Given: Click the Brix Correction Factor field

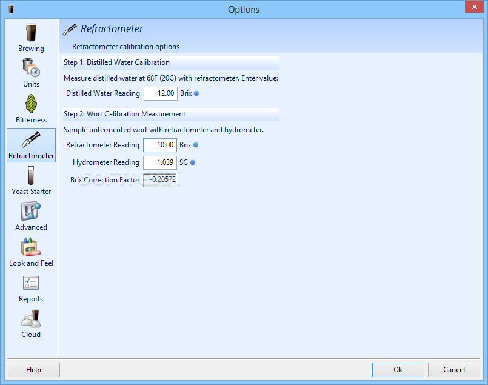Looking at the screenshot, I should [160, 180].
